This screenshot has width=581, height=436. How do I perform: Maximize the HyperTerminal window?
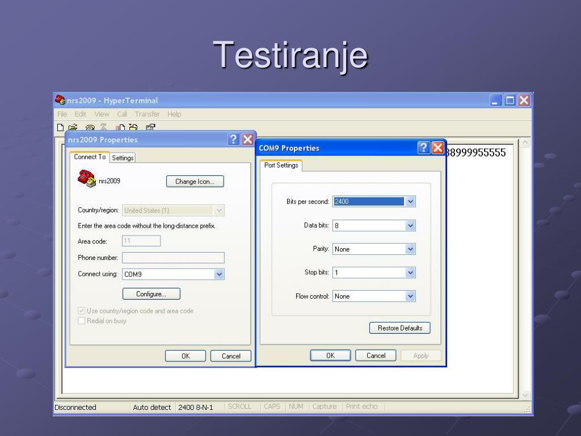(x=510, y=100)
